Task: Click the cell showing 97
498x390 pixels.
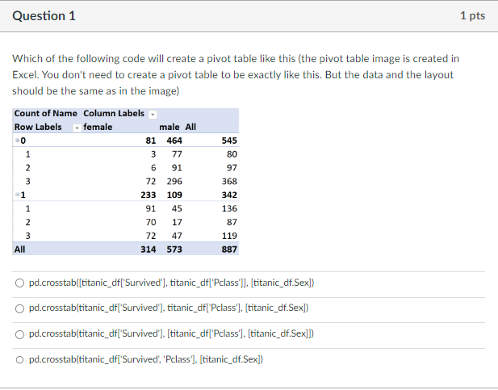Action: pyautogui.click(x=232, y=168)
